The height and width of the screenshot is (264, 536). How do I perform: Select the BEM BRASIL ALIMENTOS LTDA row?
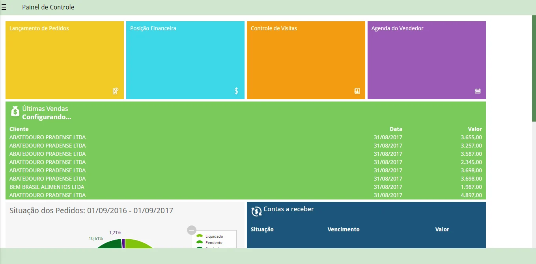246,187
